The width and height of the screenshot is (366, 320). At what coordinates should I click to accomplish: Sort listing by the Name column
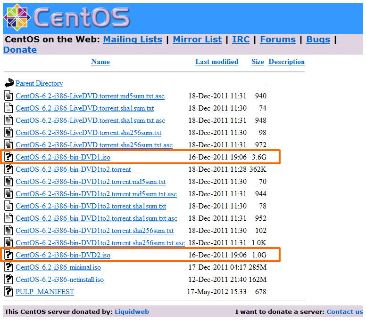pos(100,62)
